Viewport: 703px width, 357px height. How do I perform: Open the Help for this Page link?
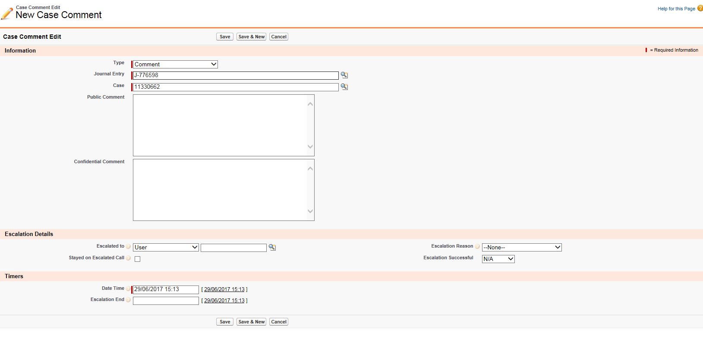point(676,9)
